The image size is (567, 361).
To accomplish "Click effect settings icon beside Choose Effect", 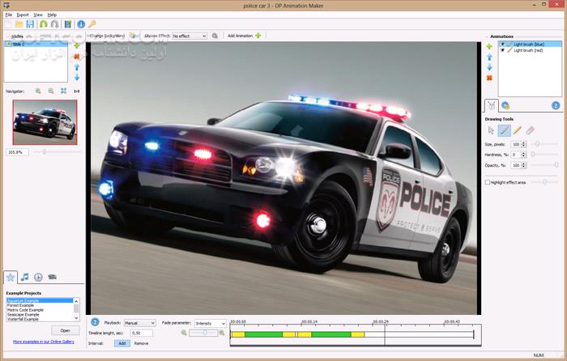I will (215, 36).
